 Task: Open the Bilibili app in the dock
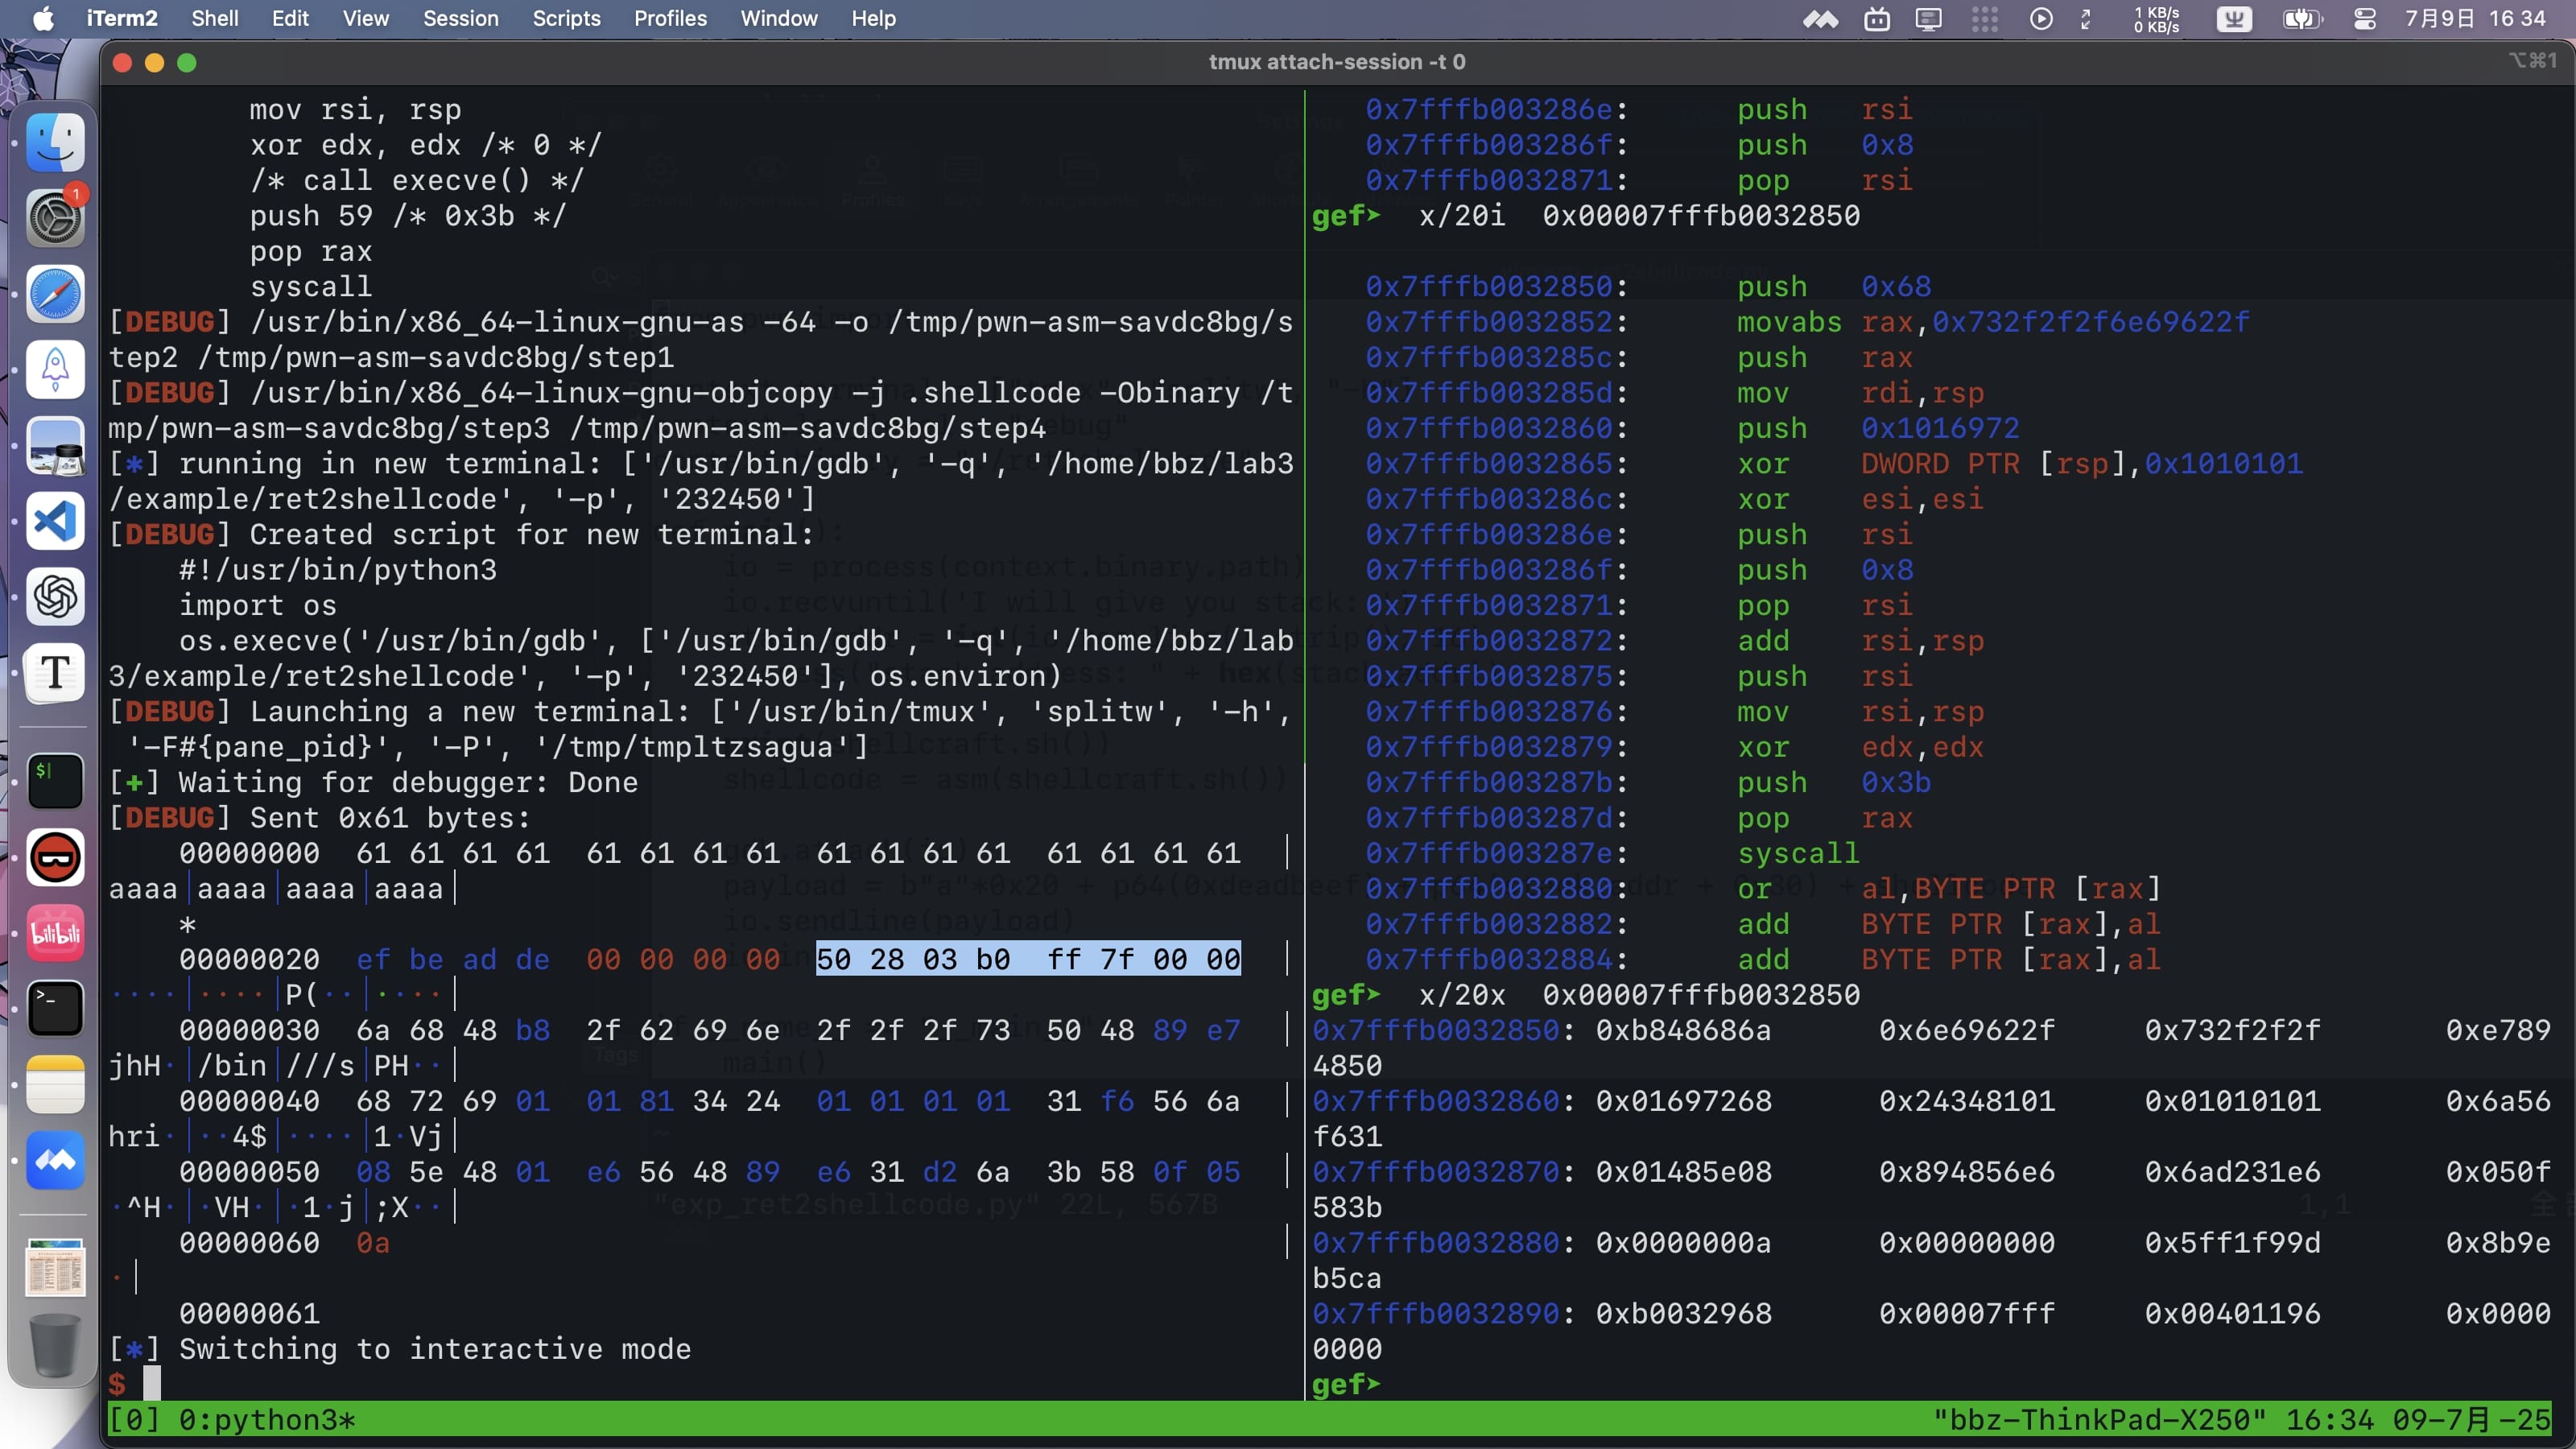coord(55,933)
